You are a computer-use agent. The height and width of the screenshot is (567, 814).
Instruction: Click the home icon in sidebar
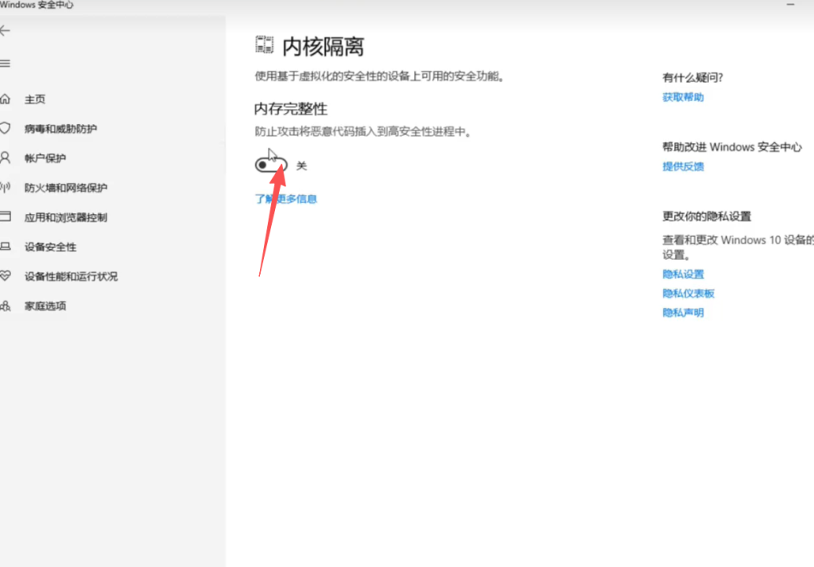6,99
